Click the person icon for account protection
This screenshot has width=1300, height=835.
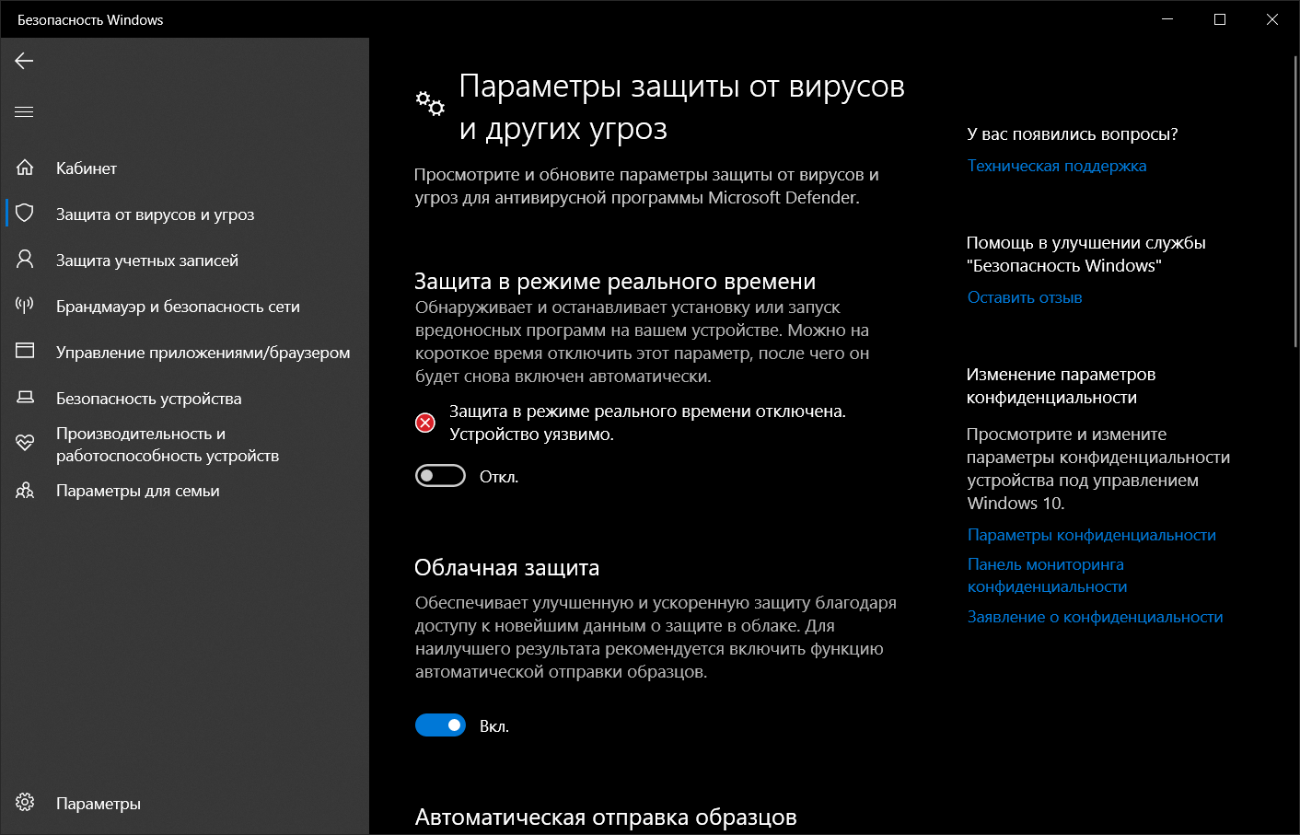(x=25, y=260)
